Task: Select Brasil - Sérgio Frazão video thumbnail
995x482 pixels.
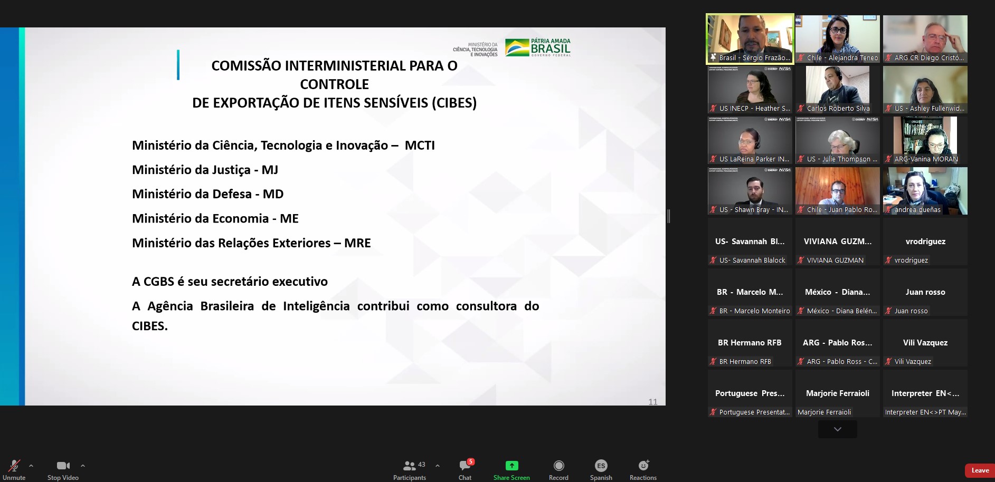Action: coord(750,38)
